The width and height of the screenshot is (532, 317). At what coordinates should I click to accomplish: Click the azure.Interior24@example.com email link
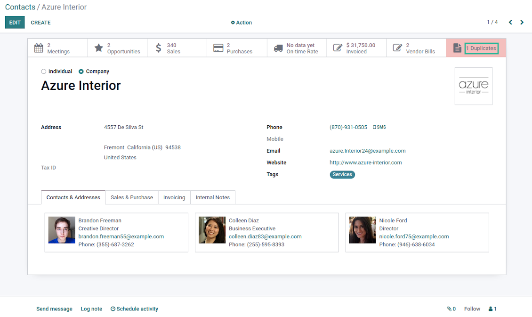tap(367, 151)
